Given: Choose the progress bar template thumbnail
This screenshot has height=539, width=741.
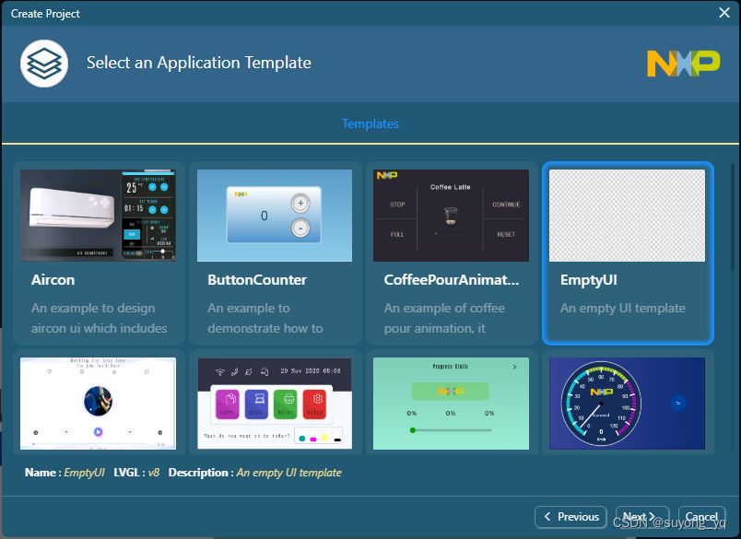Looking at the screenshot, I should [x=451, y=404].
